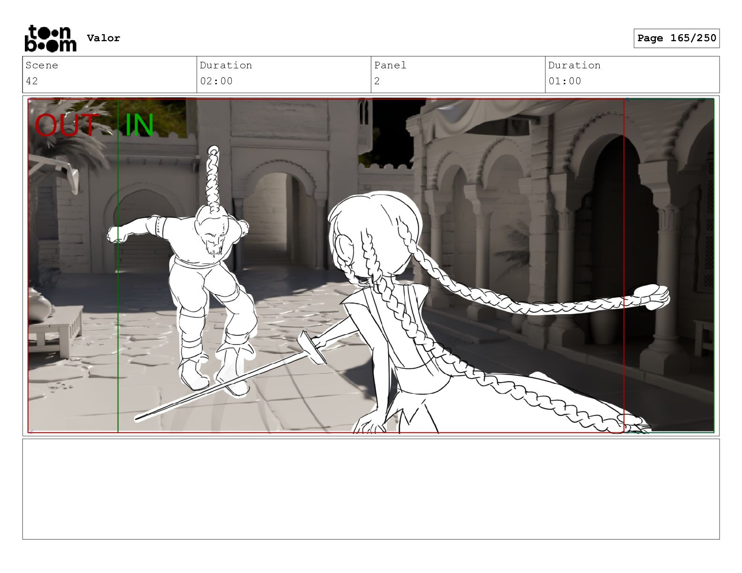
Task: Click the Scene header label
Action: [42, 66]
